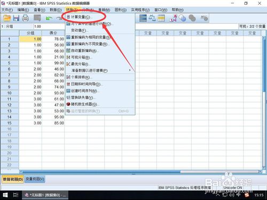Viewport: 267px width, 200px height.
Task: Save the dataset with the floppy disk icon
Action: (x=16, y=18)
